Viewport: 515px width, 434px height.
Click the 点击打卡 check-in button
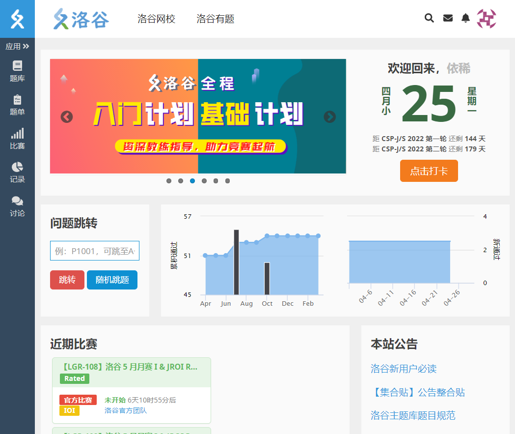(429, 171)
